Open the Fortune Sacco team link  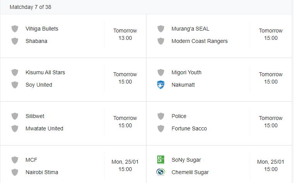[189, 128]
